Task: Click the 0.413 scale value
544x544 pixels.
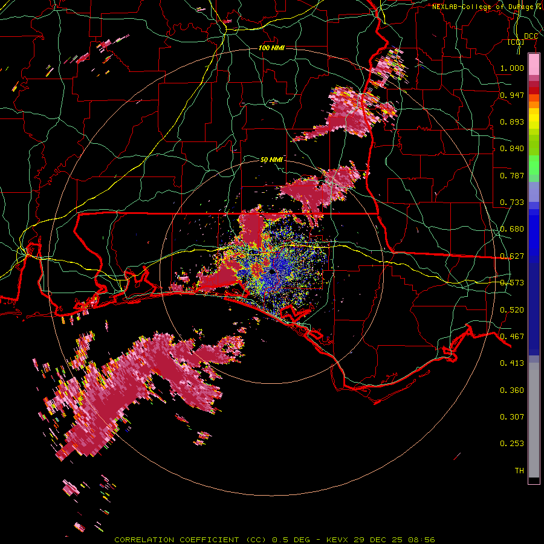Action: (x=512, y=363)
